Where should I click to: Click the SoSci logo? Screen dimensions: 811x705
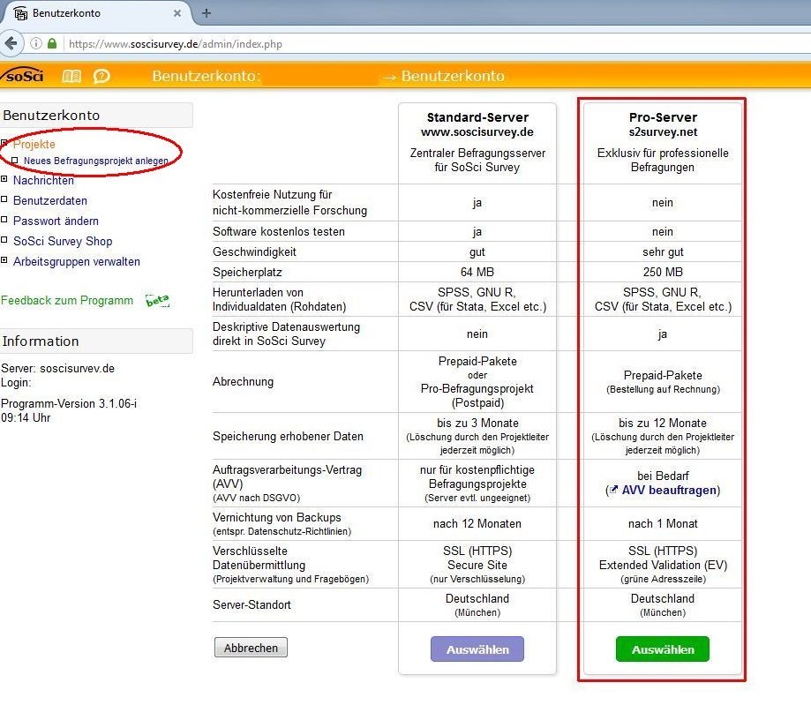23,76
